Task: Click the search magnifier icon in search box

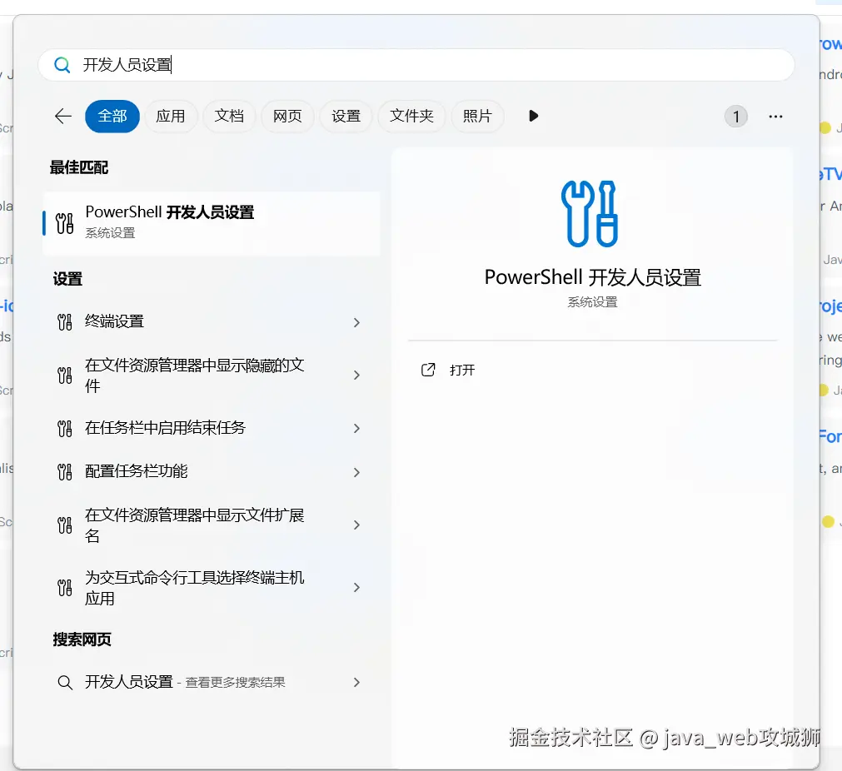Action: [x=62, y=65]
